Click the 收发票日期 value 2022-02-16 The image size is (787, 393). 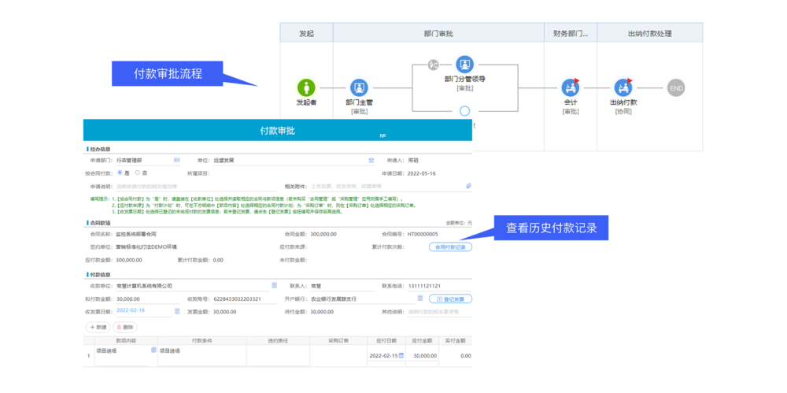pos(131,310)
